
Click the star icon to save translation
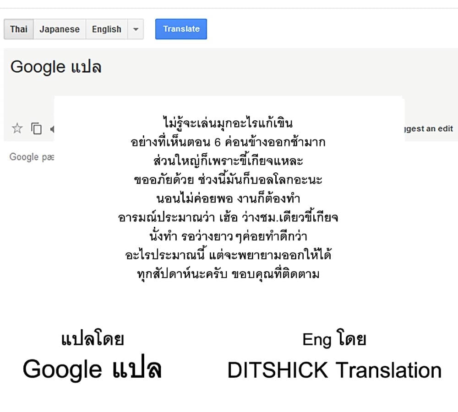pos(17,128)
